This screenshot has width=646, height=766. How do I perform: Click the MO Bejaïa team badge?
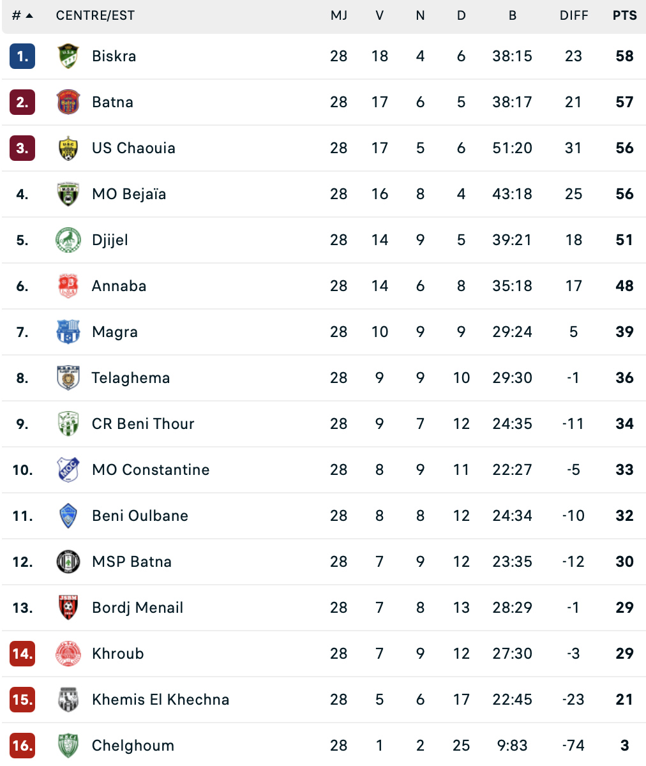[x=68, y=194]
